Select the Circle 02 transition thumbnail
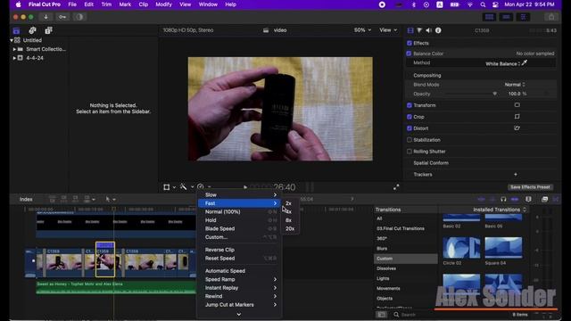This screenshot has width=571, height=321. 461,248
